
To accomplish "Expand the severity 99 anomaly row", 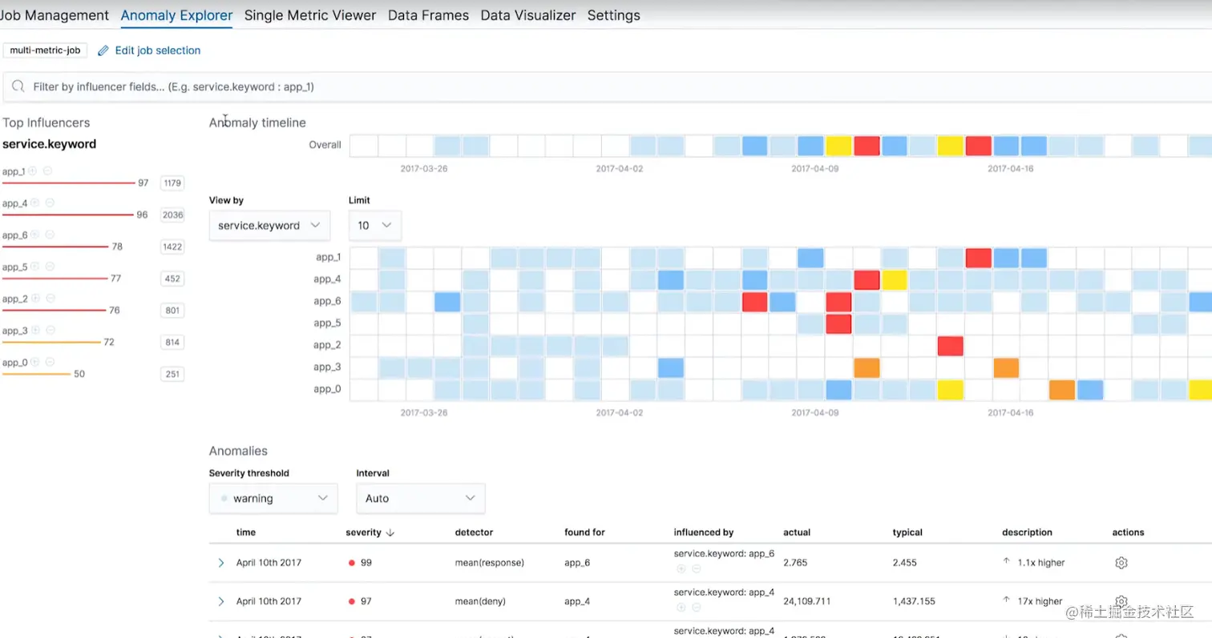I will tap(221, 563).
